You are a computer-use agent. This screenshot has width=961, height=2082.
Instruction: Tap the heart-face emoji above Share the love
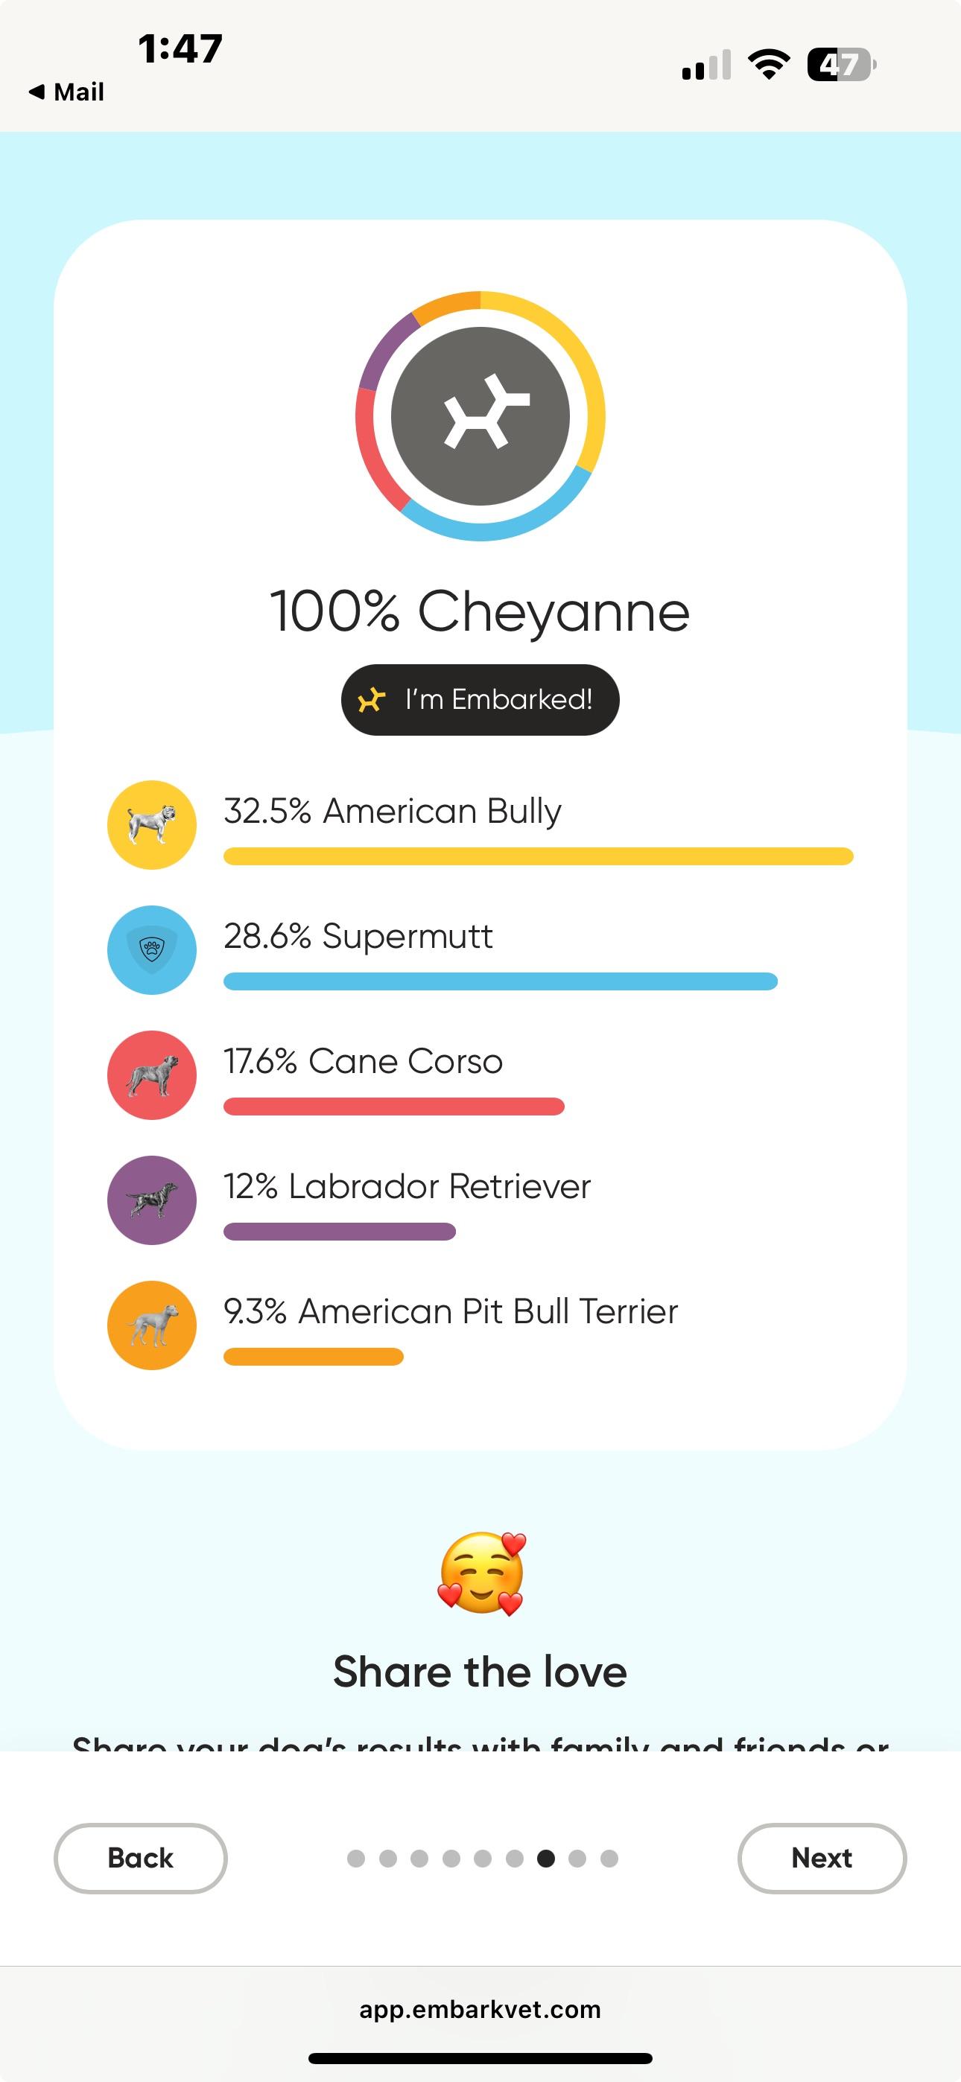point(481,1573)
